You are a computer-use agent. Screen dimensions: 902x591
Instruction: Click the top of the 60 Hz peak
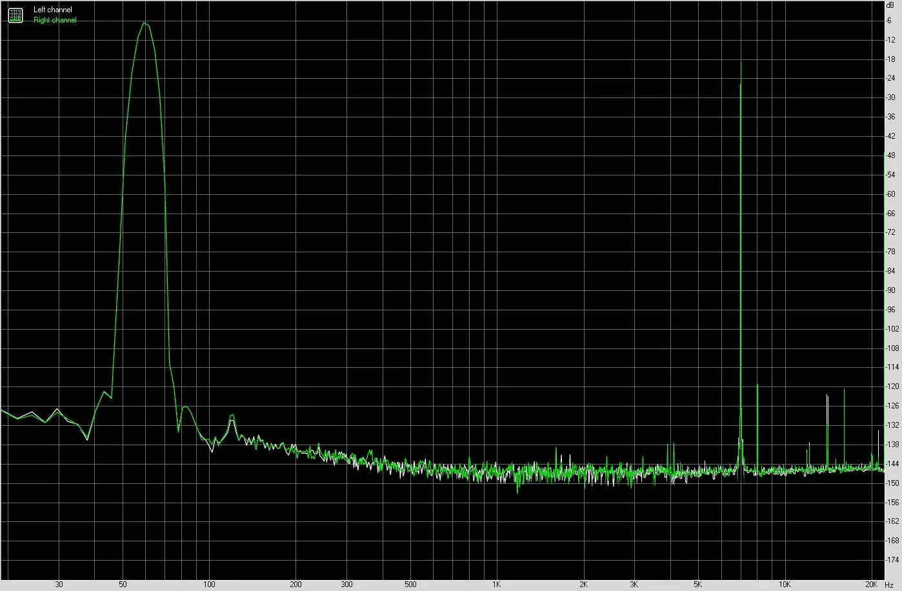pos(145,23)
